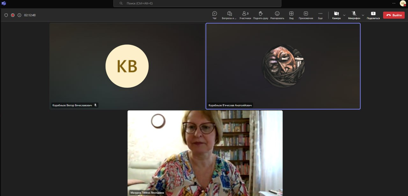Click the name label Корабльов В'ячеслав Анатолійович
Image resolution: width=408 pixels, height=196 pixels.
pyautogui.click(x=230, y=105)
